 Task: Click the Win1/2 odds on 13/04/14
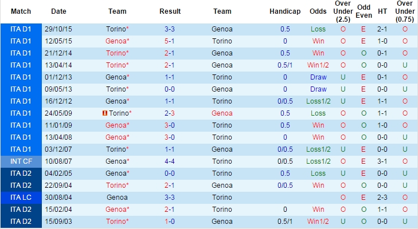318,65
